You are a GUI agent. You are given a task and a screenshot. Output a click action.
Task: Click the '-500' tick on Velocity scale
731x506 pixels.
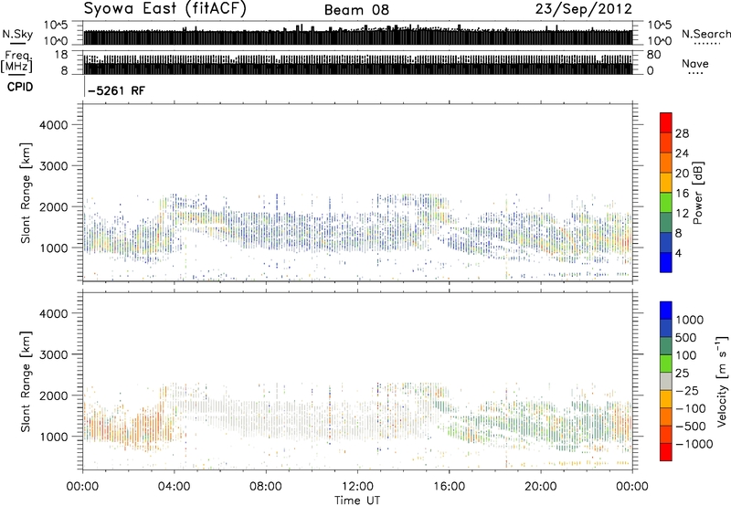[691, 427]
